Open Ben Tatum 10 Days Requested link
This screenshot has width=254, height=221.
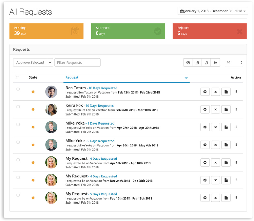point(103,88)
